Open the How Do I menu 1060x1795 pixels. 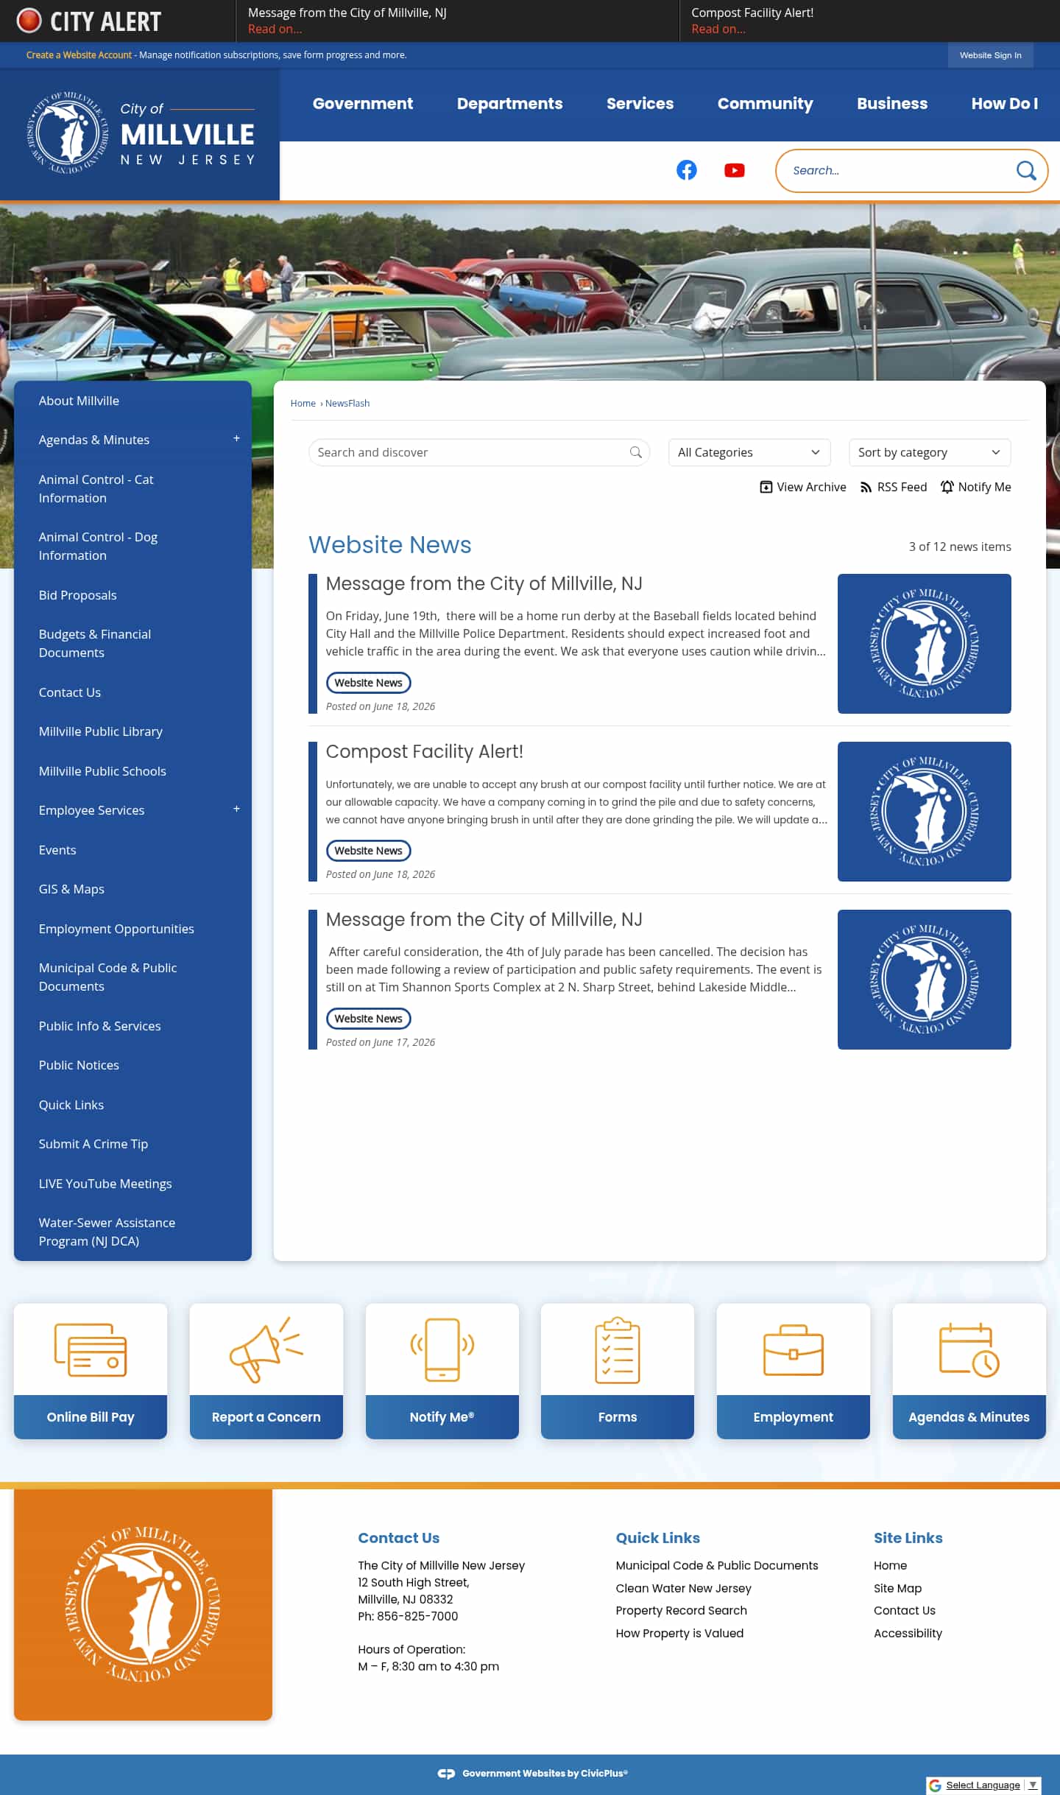tap(1004, 104)
